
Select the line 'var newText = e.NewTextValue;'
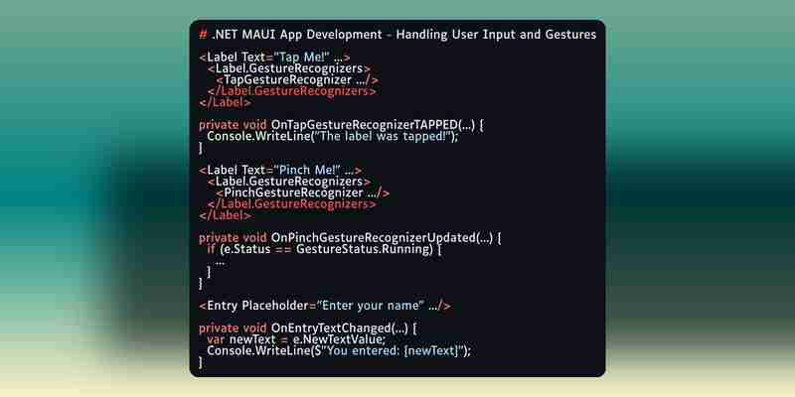pyautogui.click(x=296, y=339)
